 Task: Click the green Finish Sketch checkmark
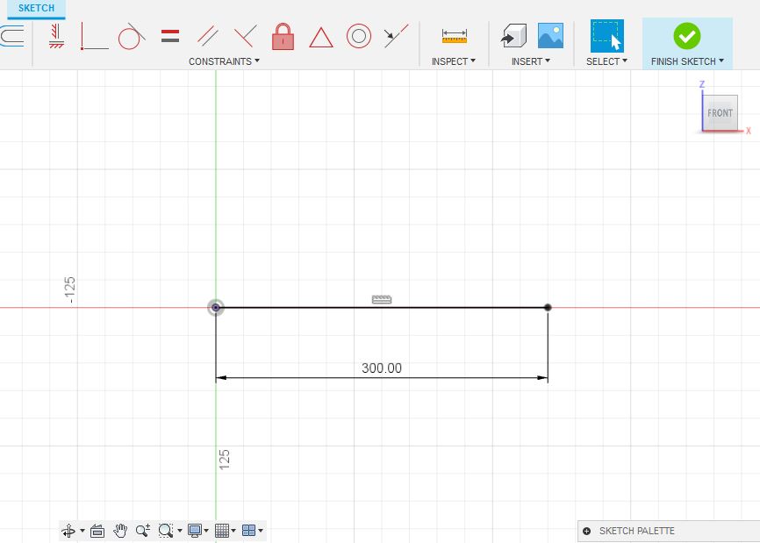pos(687,36)
